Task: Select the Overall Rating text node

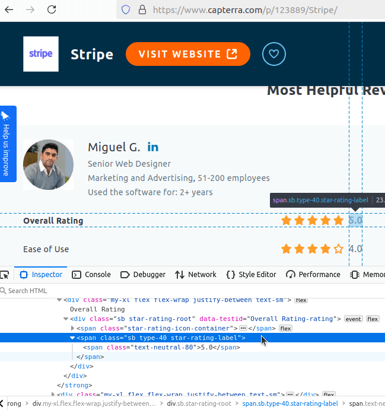Action: tap(97, 309)
